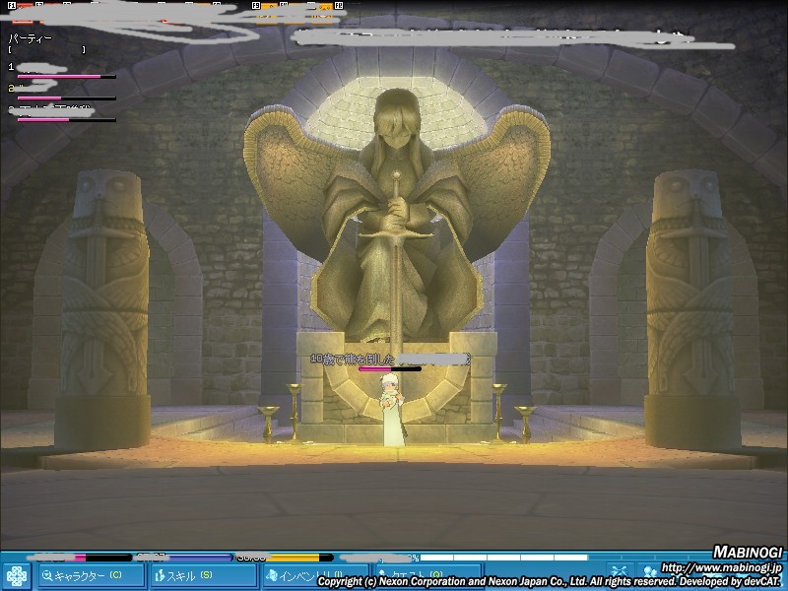Select party member 3's health bar
Screen dimensions: 788x591
coord(66,119)
